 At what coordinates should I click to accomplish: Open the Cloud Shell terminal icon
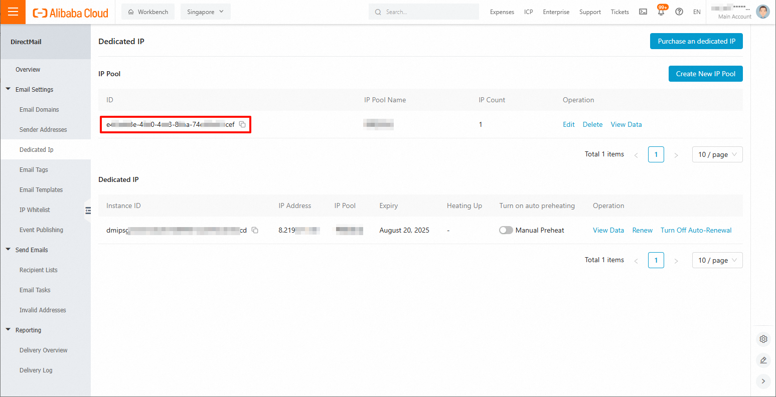pyautogui.click(x=643, y=12)
